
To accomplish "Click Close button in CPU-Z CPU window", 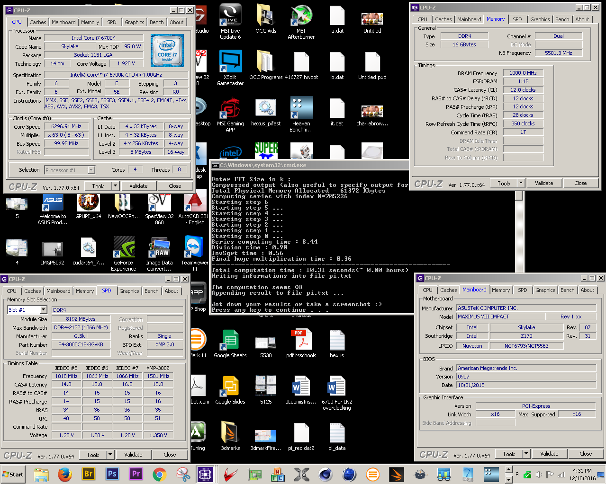I will coord(175,186).
